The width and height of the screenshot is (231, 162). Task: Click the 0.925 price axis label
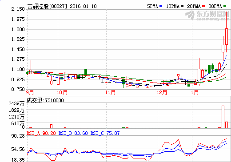[18, 79]
